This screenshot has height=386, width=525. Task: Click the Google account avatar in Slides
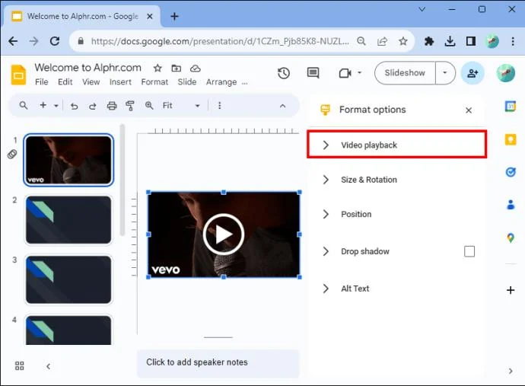pos(505,73)
